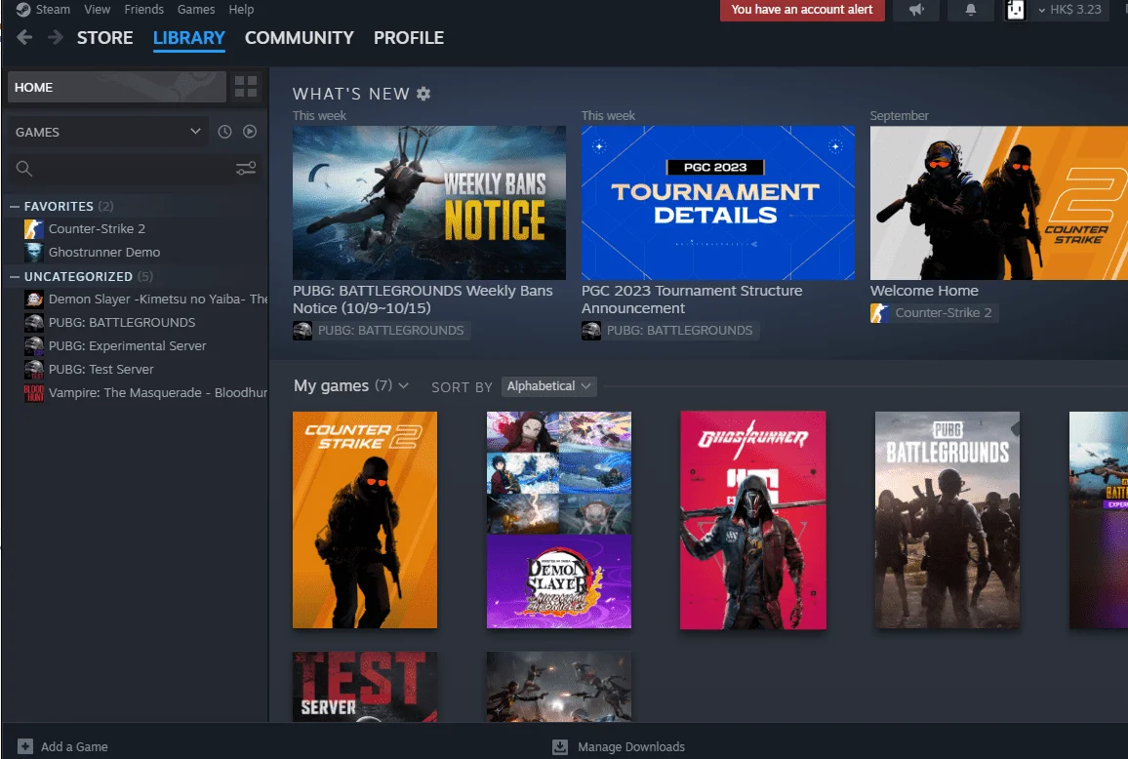Select Vampire: The Masquerade - Bloodhunt entry
Image resolution: width=1128 pixels, height=759 pixels.
click(157, 393)
